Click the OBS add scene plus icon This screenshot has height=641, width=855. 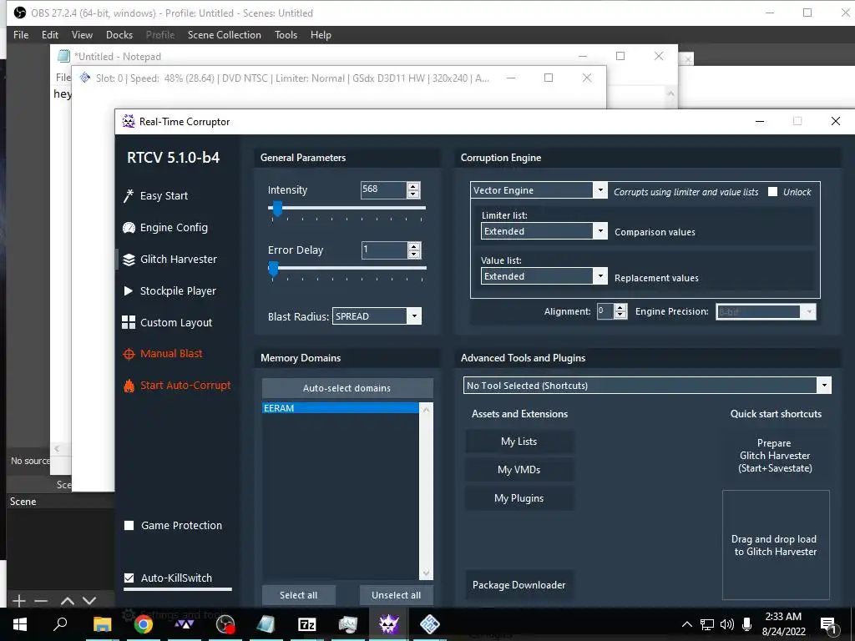point(19,601)
